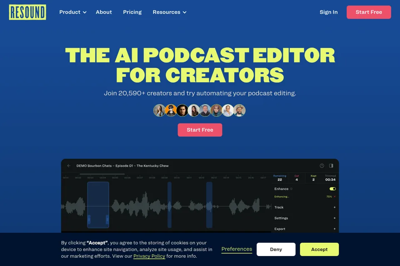This screenshot has width=400, height=266.
Task: Accept cookies
Action: [x=319, y=249]
